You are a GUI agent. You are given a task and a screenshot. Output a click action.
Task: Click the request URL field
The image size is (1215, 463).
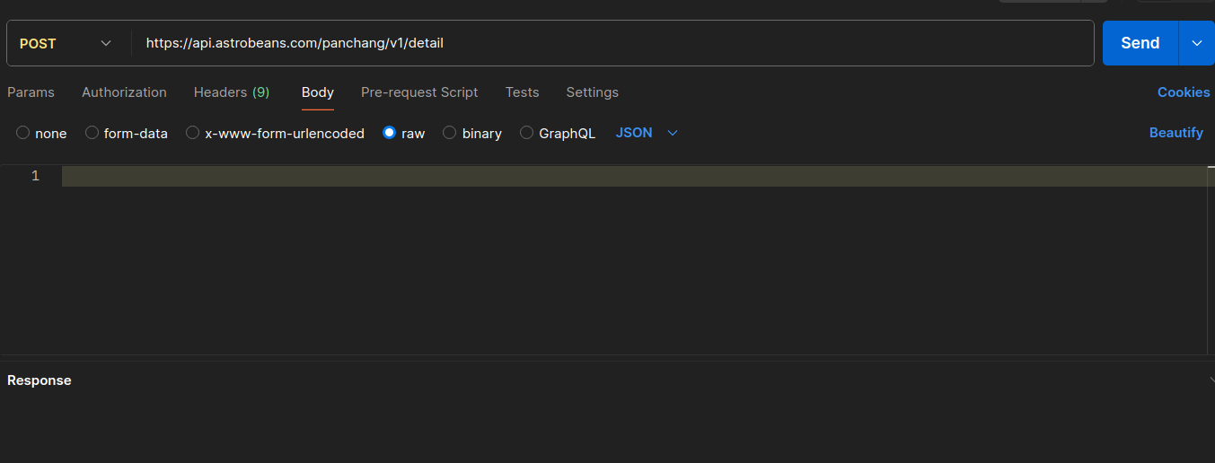[x=611, y=43]
